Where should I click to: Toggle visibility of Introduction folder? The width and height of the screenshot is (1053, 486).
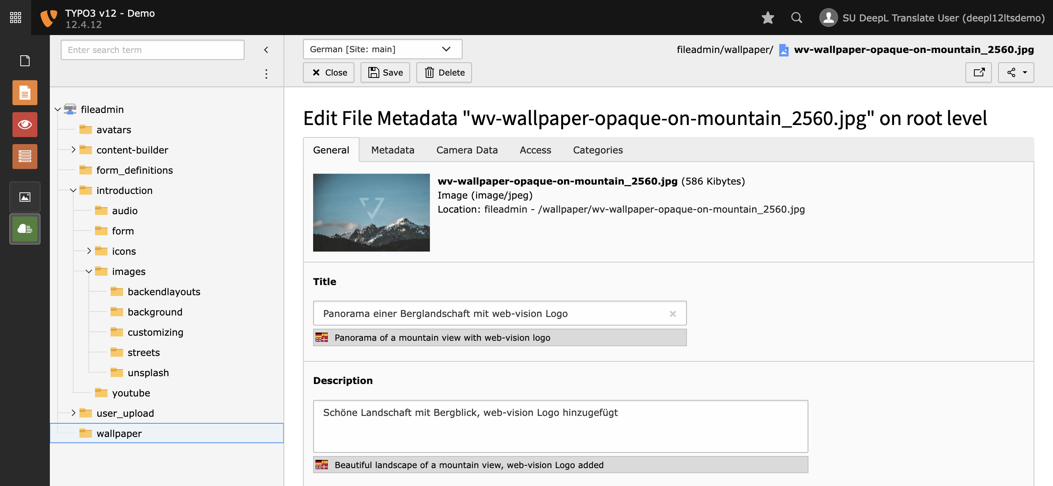72,191
